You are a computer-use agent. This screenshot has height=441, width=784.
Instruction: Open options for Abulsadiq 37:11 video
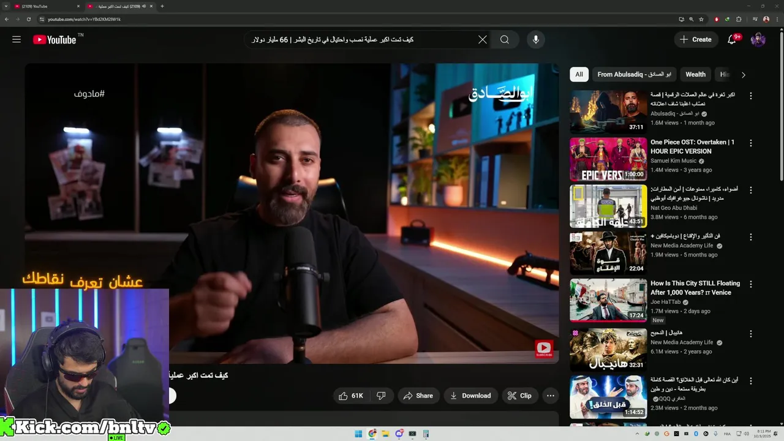tap(750, 96)
